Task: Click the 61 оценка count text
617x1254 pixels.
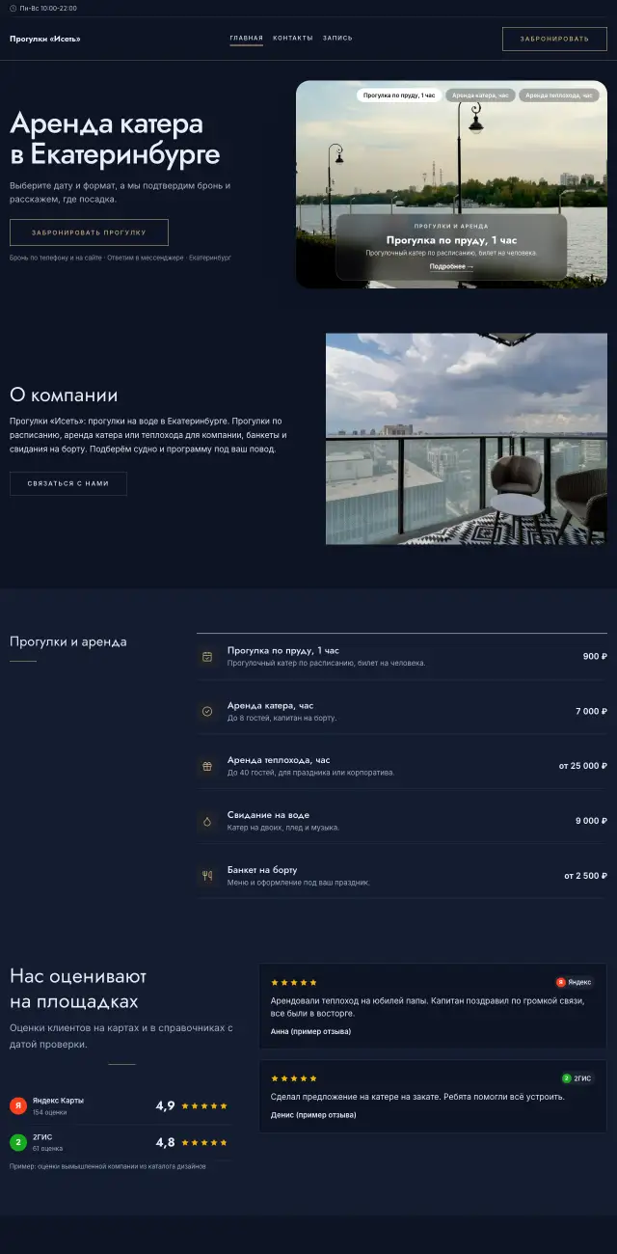Action: [x=48, y=1149]
